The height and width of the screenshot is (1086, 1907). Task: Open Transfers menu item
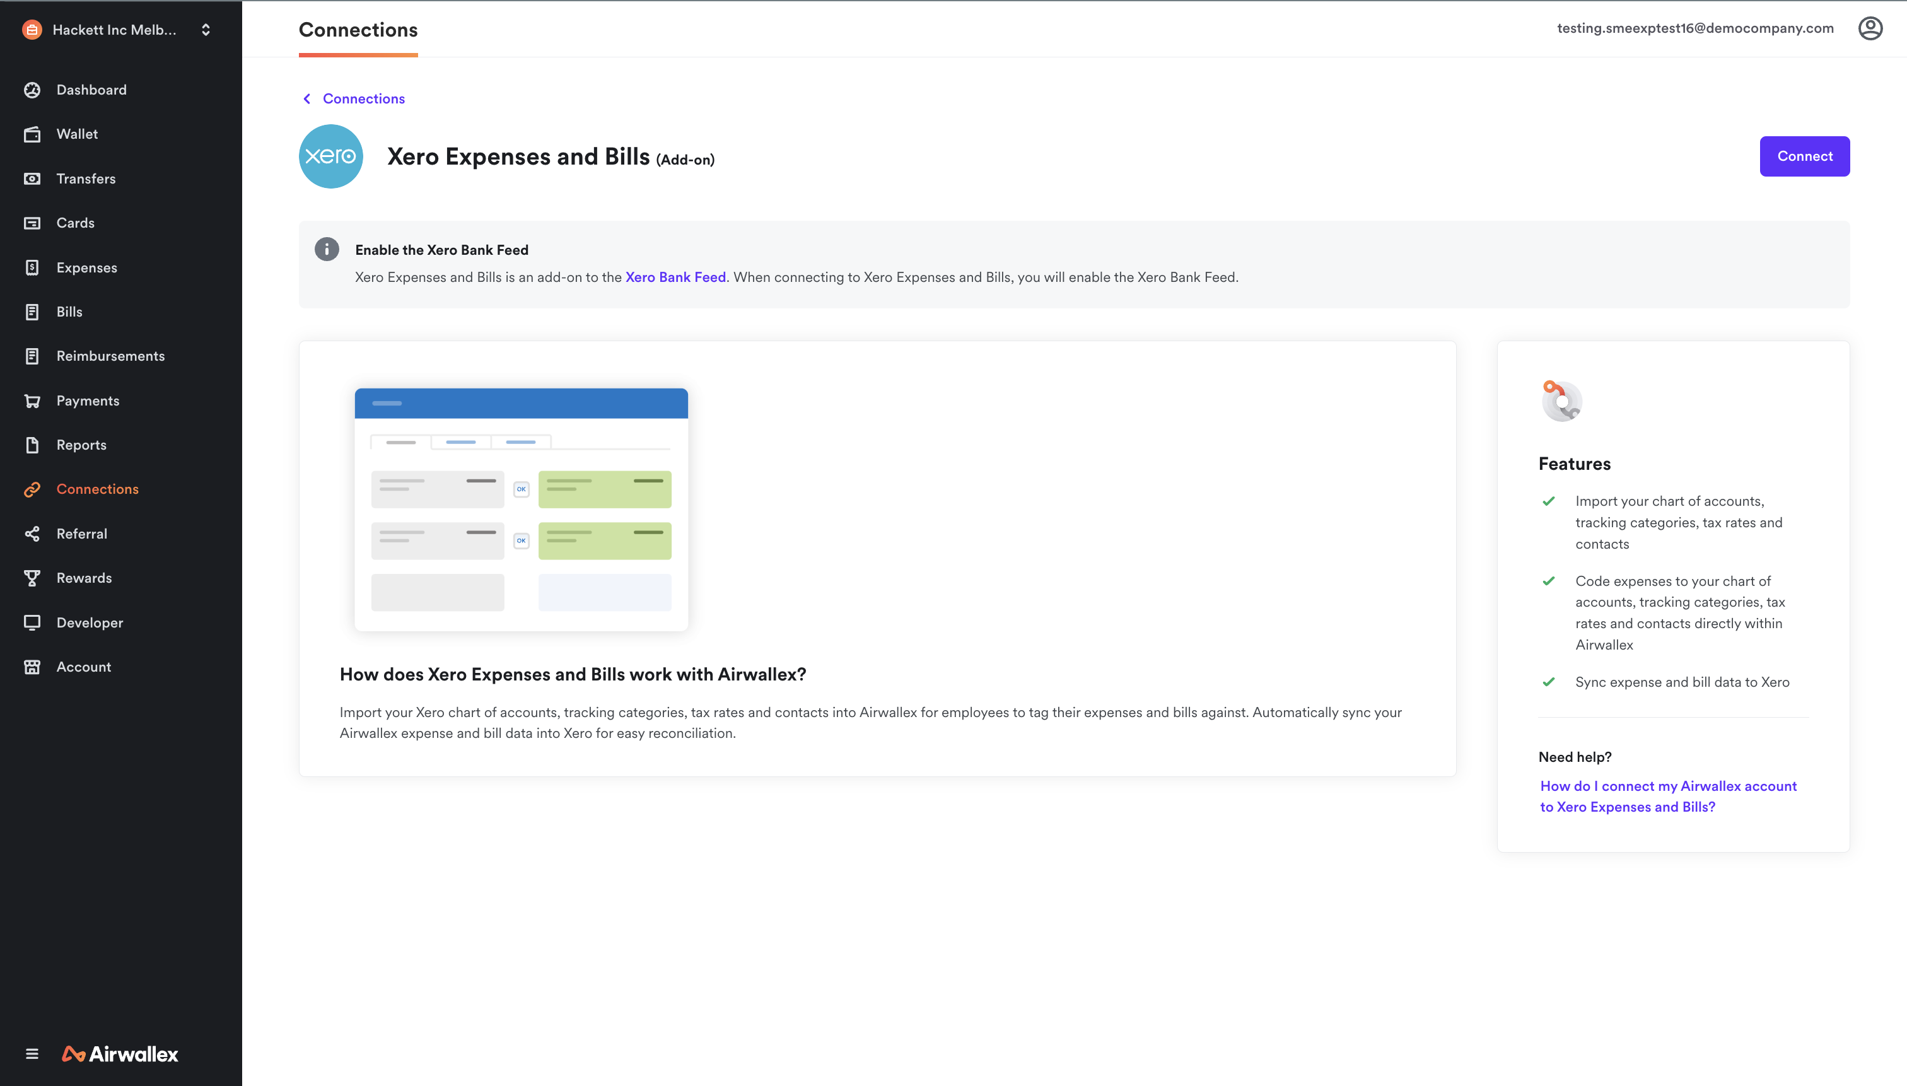tap(86, 178)
